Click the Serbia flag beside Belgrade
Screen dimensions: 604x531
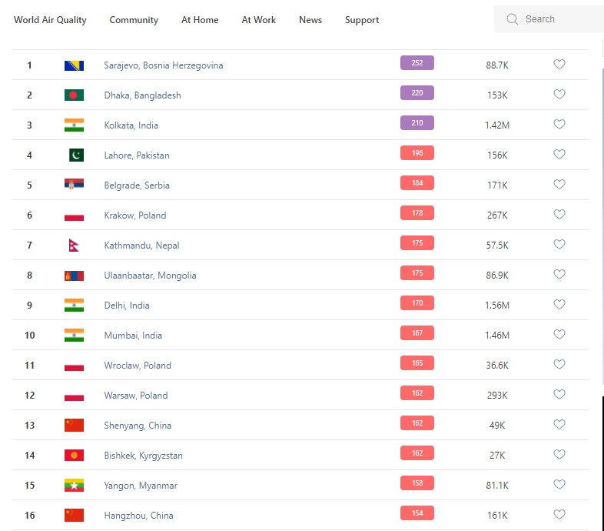coord(74,185)
